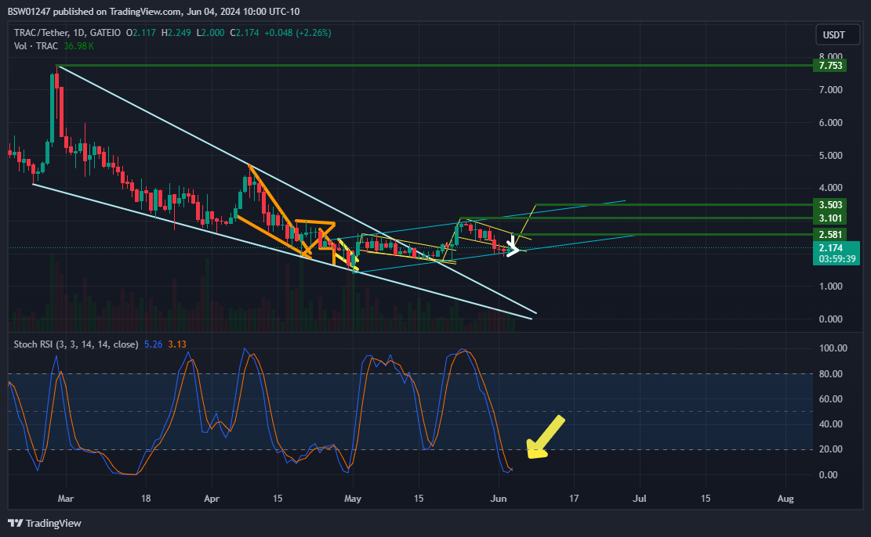Click the TradingView logo at the bottom
Viewport: 871px width, 537px height.
coord(45,523)
